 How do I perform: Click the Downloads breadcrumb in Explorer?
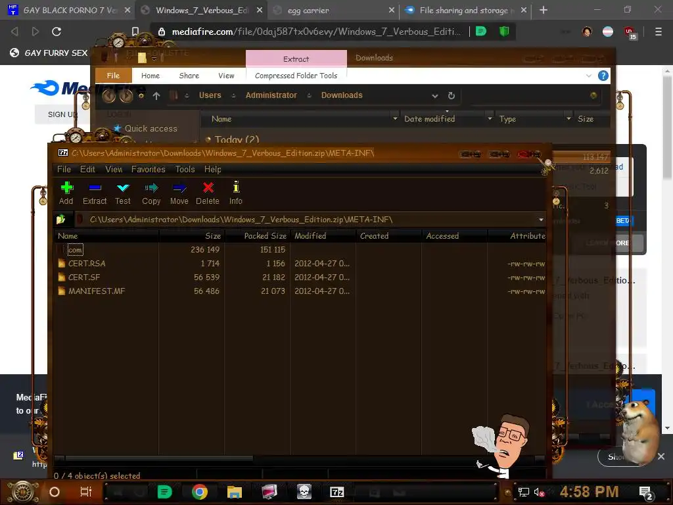click(x=342, y=95)
